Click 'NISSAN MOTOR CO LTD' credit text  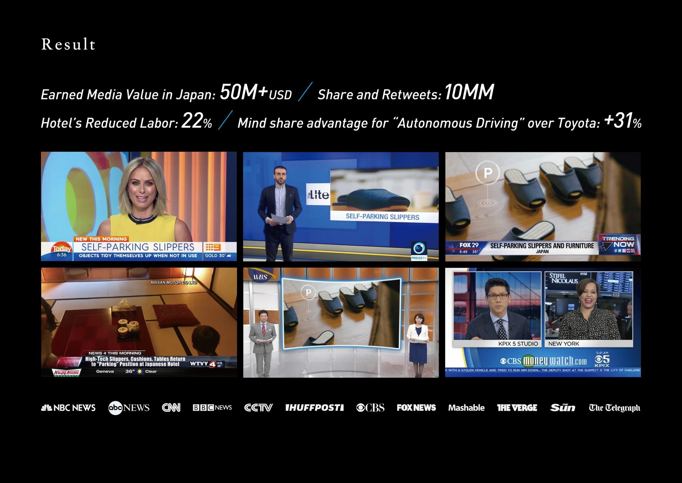click(174, 282)
